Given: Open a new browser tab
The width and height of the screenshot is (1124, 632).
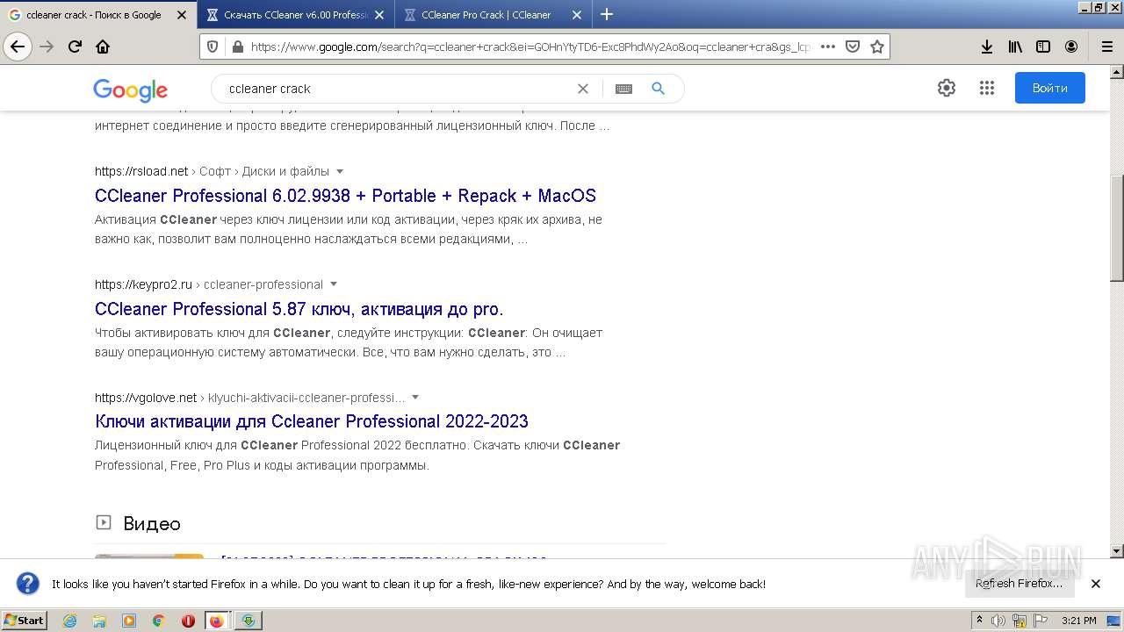Looking at the screenshot, I should pyautogui.click(x=607, y=14).
